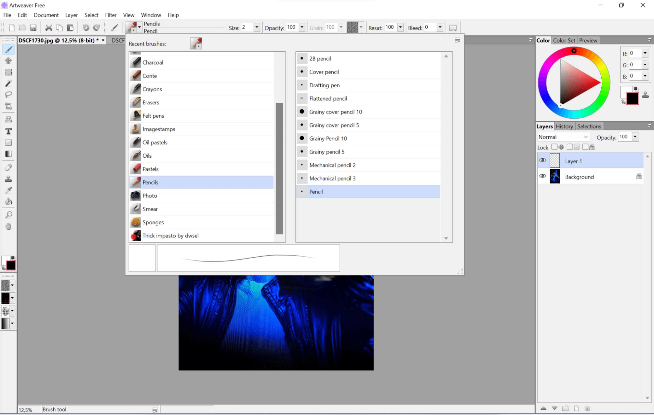
Task: Check the first Lock checkbox
Action: (x=554, y=147)
